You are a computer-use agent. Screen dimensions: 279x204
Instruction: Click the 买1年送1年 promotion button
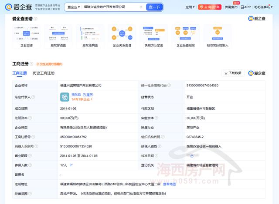(210, 7)
